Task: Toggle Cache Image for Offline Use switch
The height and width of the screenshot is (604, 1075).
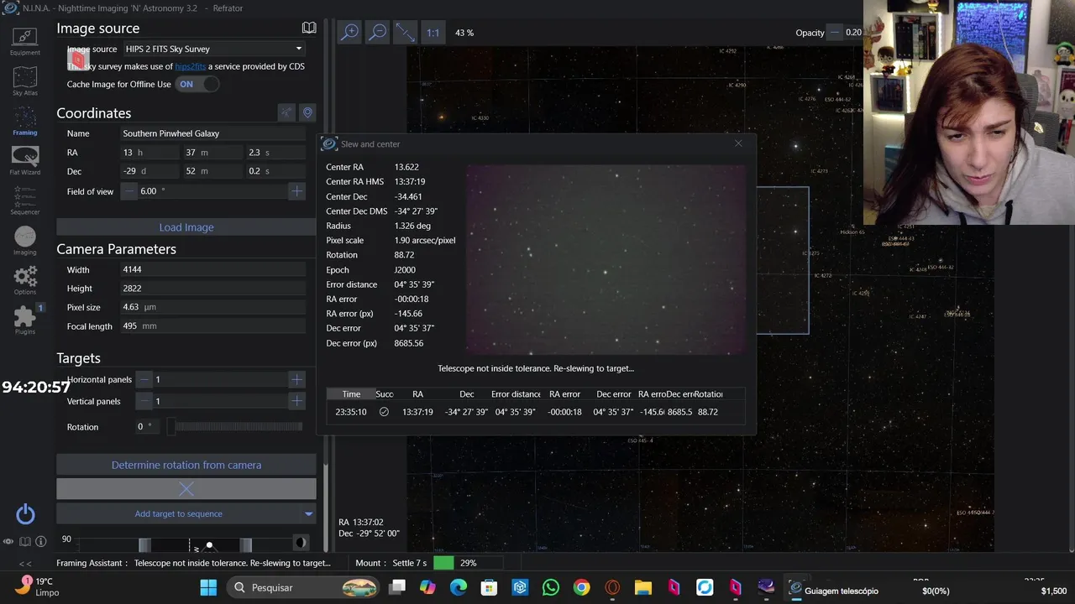Action: [198, 84]
